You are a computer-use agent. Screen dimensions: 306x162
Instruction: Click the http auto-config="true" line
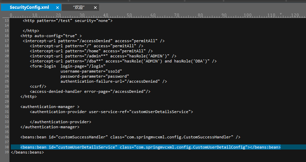point(51,36)
